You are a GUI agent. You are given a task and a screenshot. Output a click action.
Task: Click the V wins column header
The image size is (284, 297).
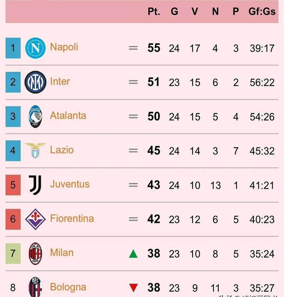tap(195, 12)
